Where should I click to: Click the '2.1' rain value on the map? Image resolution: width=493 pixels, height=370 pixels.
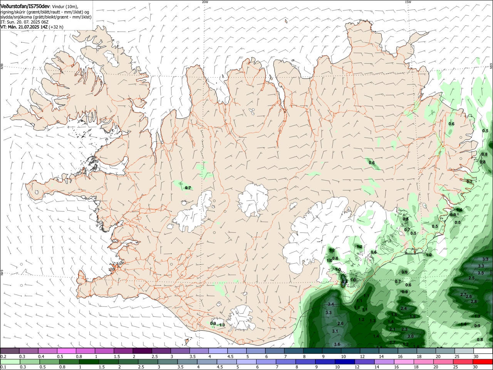[392, 329]
